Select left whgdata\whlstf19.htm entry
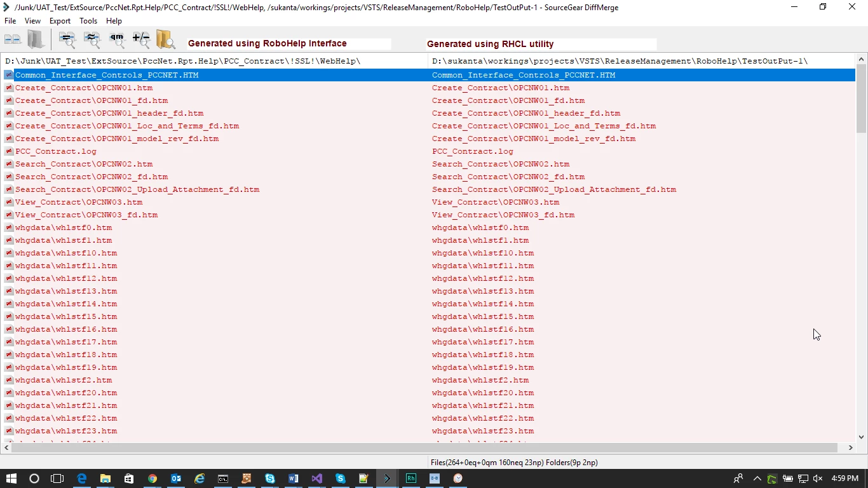868x488 pixels. click(x=66, y=367)
